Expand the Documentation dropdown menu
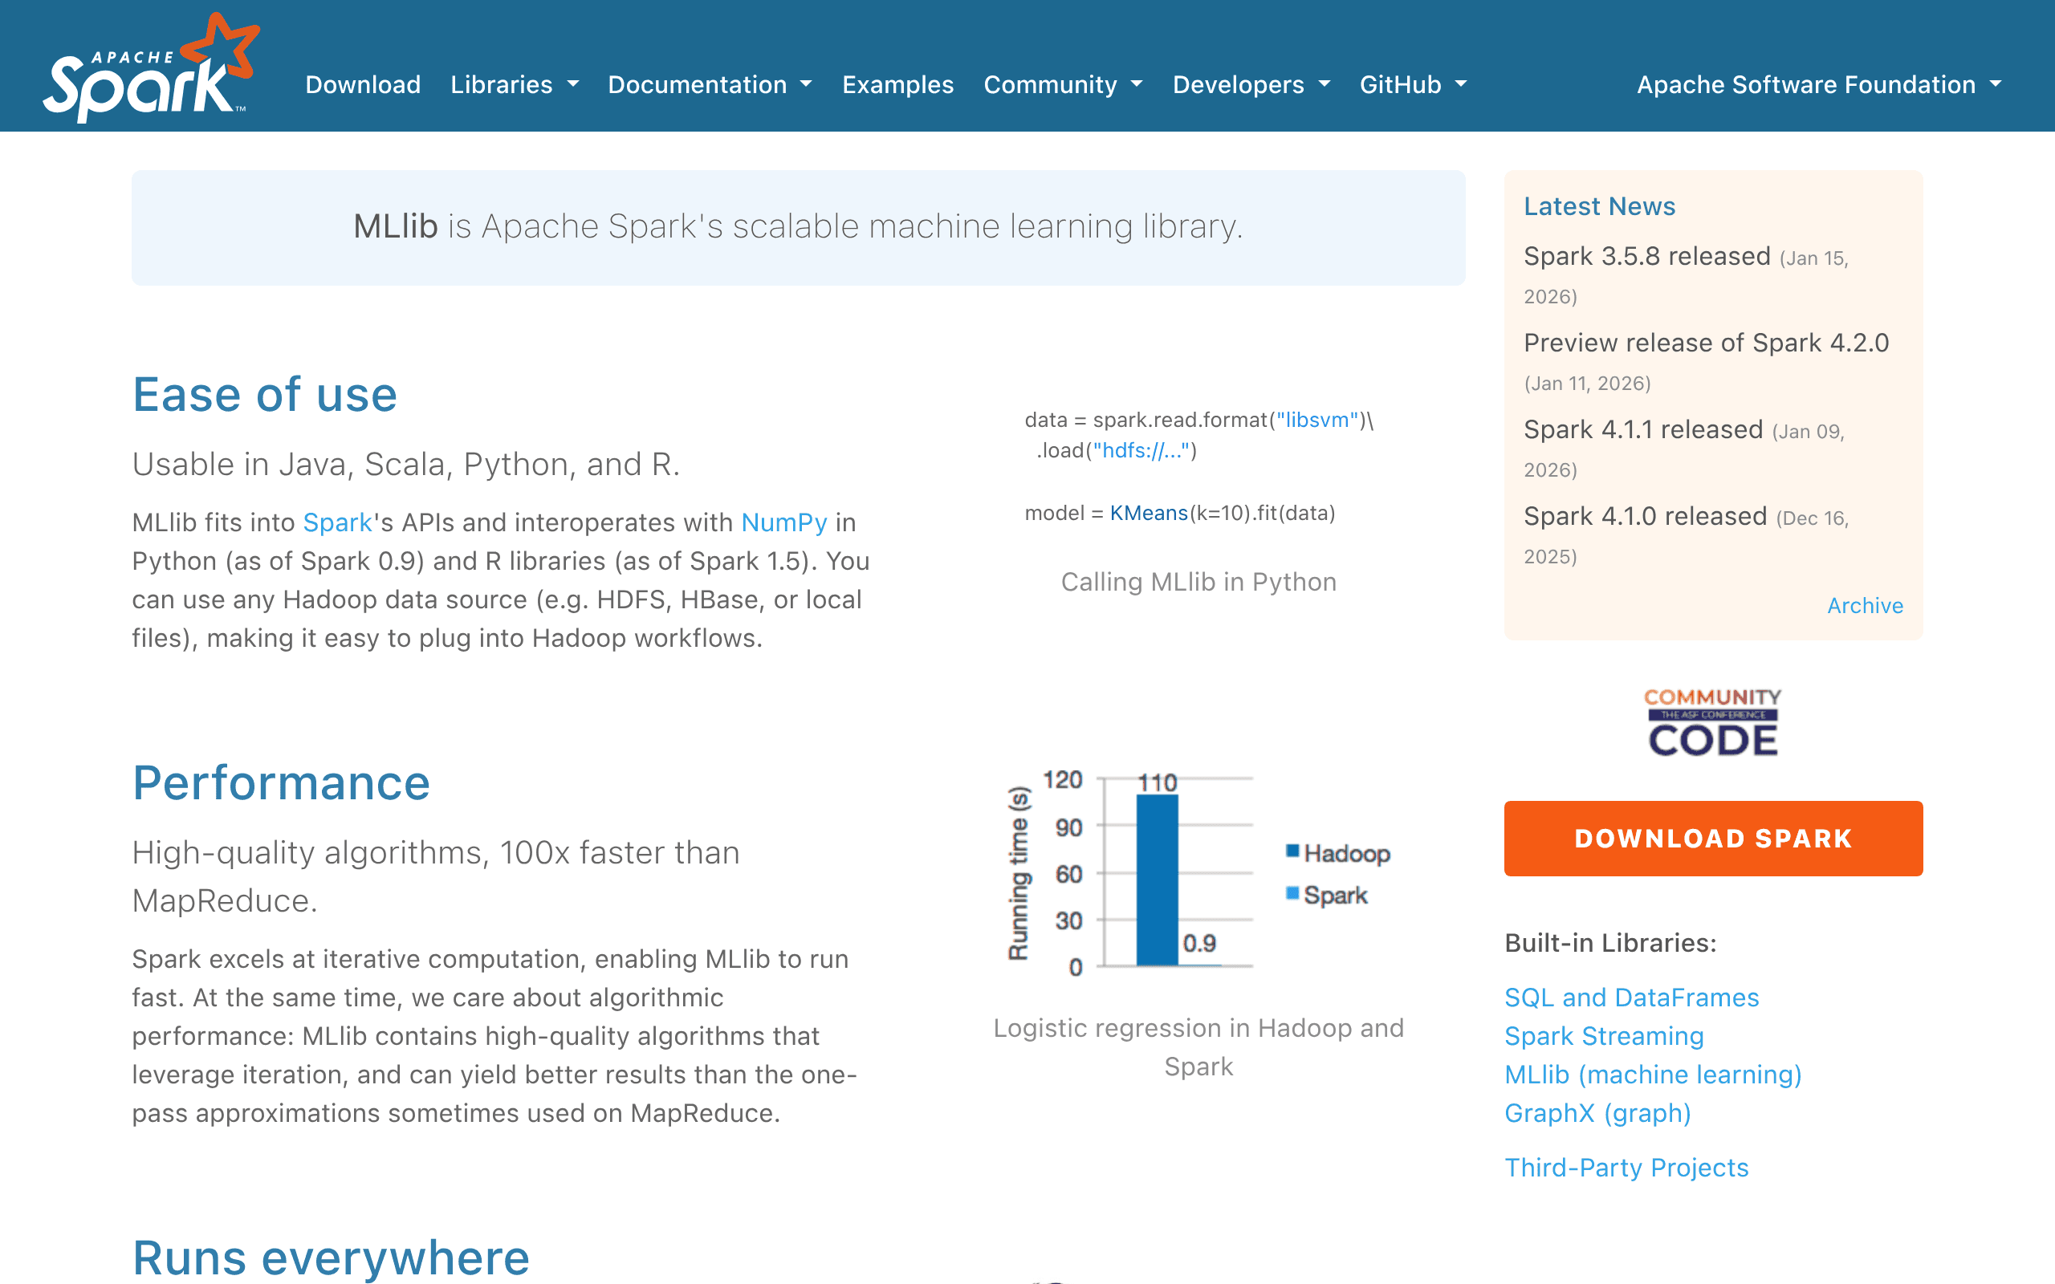 click(x=710, y=84)
